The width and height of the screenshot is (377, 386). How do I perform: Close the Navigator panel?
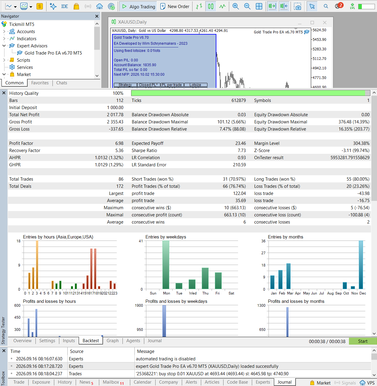coord(97,16)
